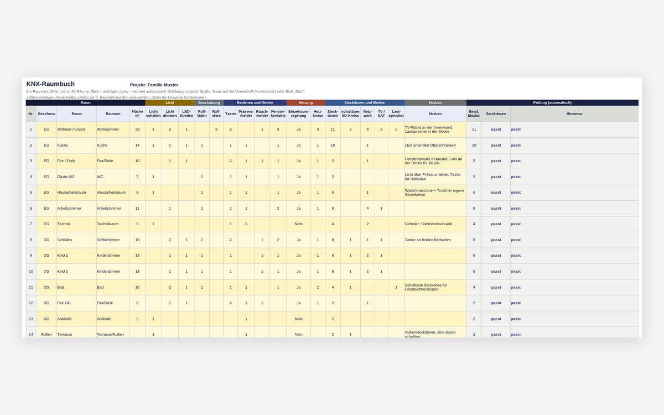Select the 'Prüfung (automatisch)' header
Screen dimensions: 664x415
coord(552,102)
